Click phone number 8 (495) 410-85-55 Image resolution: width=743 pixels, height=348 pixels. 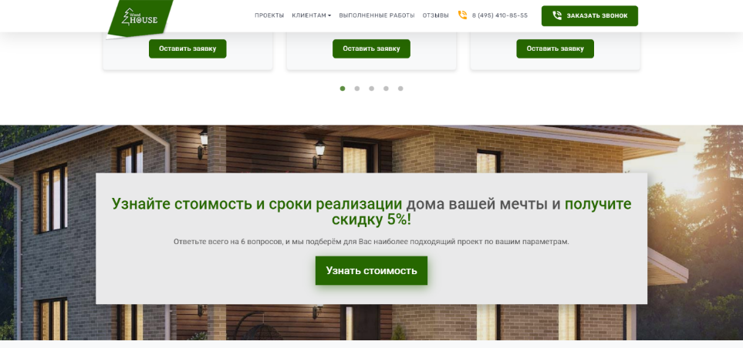(499, 15)
